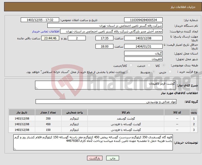Screen dimensions: 202x165
Task: Open اطلاعات تماس خریدار link
Action: point(46,31)
